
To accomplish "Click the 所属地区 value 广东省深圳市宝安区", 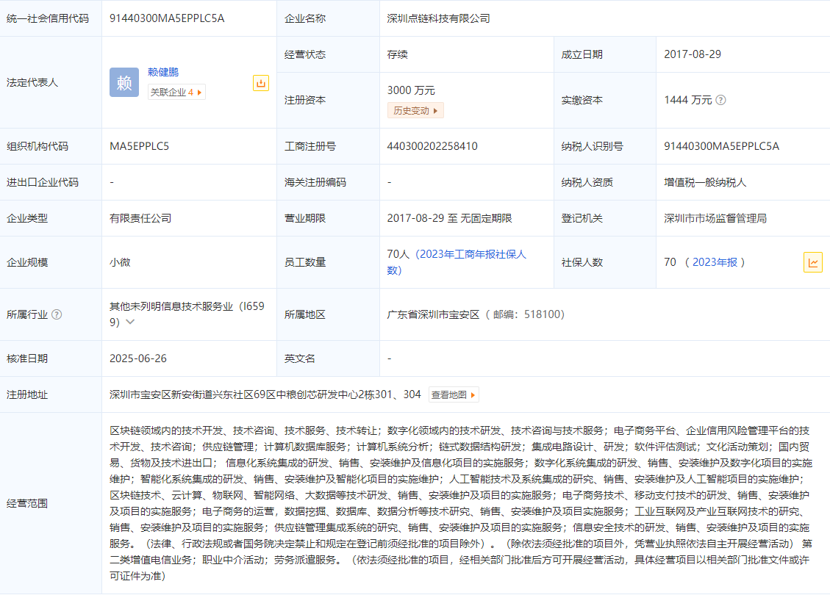I will pos(433,314).
